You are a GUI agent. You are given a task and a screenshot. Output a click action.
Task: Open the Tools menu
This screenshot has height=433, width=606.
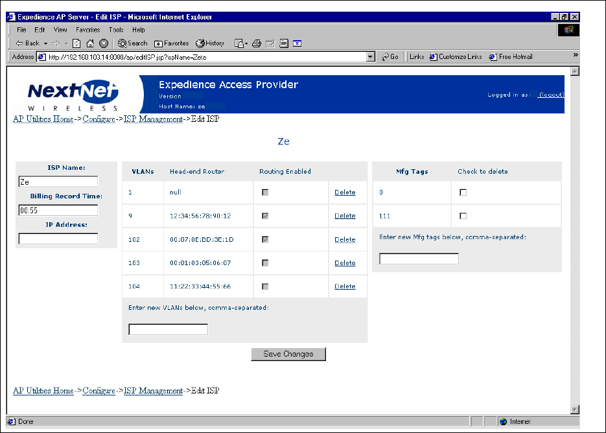[x=116, y=30]
